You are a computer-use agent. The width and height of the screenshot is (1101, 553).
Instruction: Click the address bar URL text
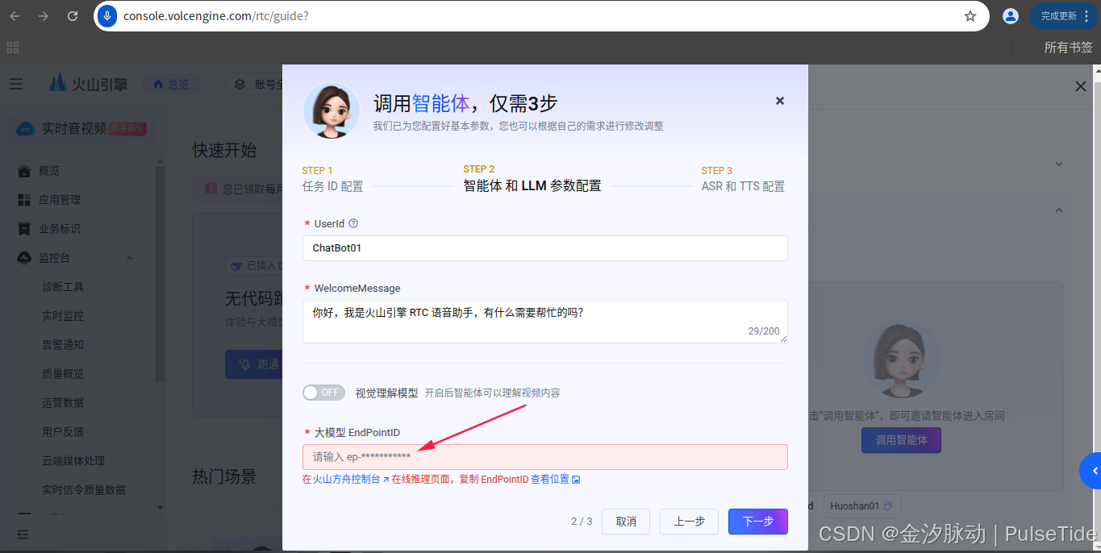(215, 16)
